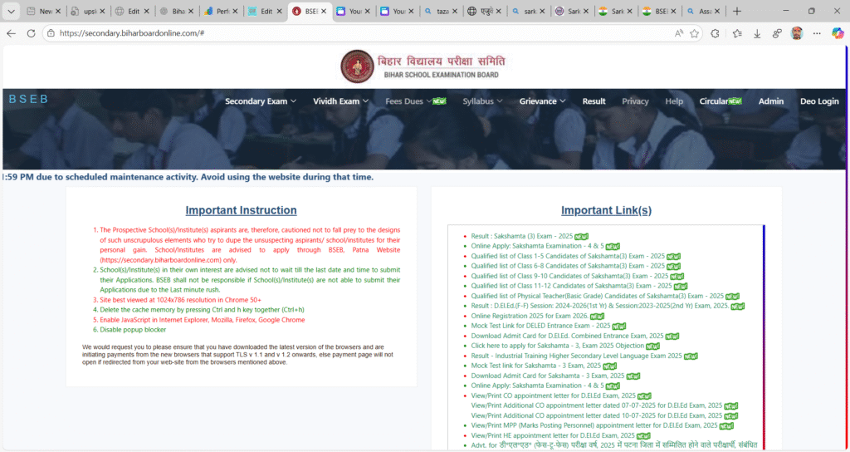Screen dimensions: 850x452
Task: Click the Read aloud icon in address bar
Action: [x=678, y=33]
